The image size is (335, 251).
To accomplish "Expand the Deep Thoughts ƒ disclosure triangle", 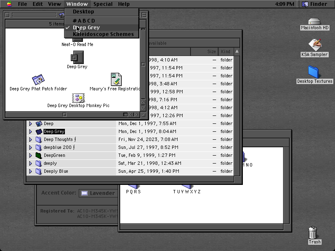I will 30,140.
